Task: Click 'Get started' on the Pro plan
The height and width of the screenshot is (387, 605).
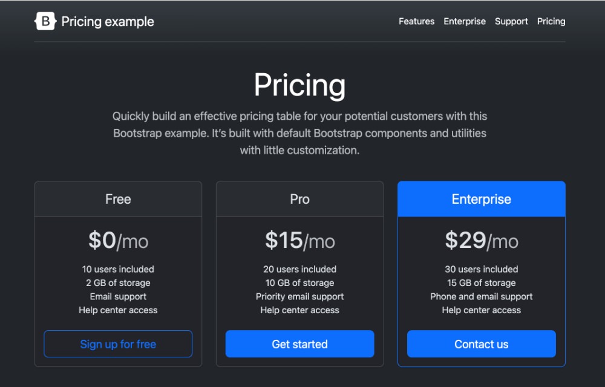Action: (x=299, y=343)
